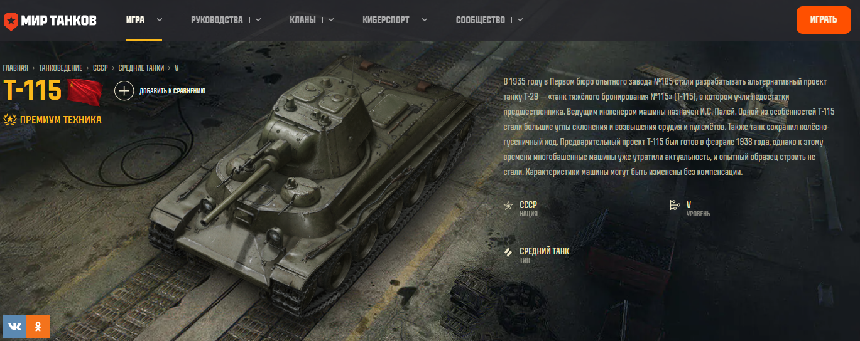Click the nation star icon beside СССР
The width and height of the screenshot is (860, 341).
click(x=508, y=206)
